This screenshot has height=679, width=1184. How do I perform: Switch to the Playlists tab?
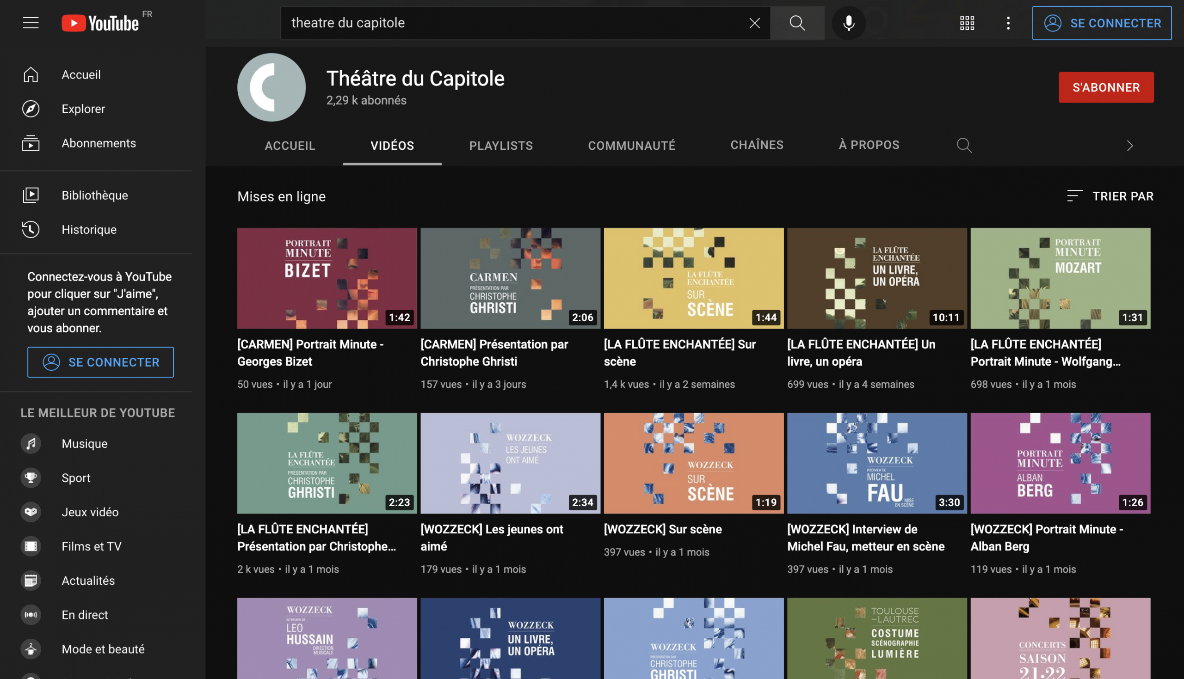click(x=500, y=146)
